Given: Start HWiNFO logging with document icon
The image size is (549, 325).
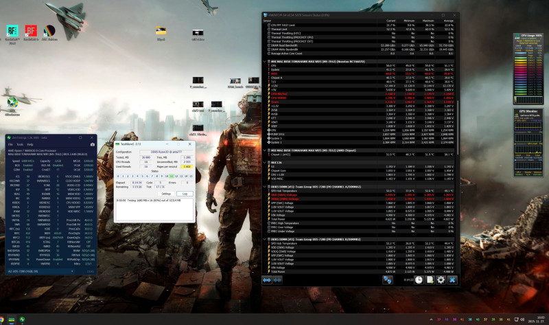Looking at the screenshot, I should (430, 280).
